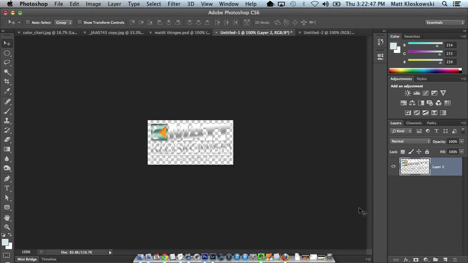Select the Healing Brush tool
The height and width of the screenshot is (263, 468).
[x=7, y=102]
